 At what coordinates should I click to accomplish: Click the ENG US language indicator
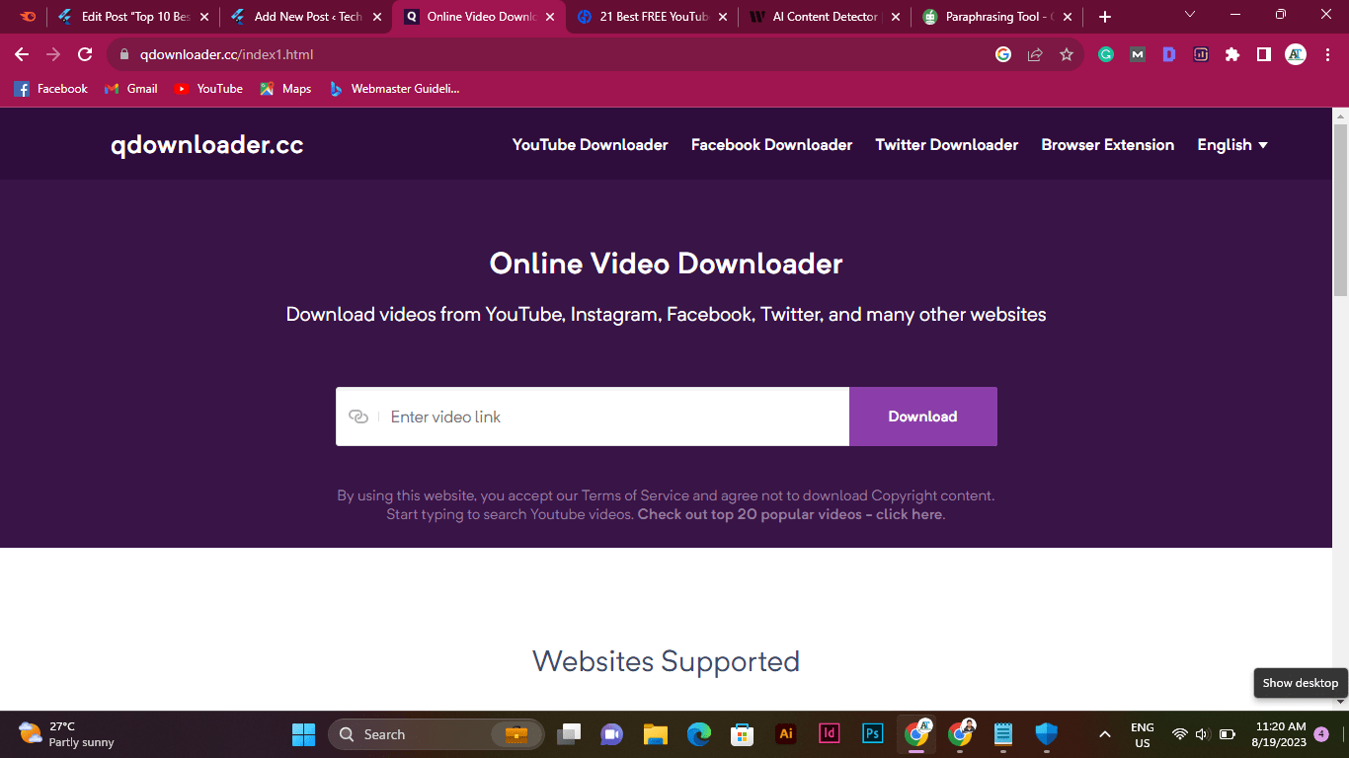[x=1143, y=735]
